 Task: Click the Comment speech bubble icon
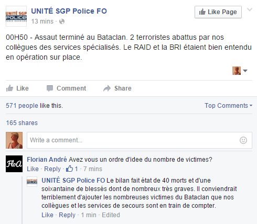point(50,88)
